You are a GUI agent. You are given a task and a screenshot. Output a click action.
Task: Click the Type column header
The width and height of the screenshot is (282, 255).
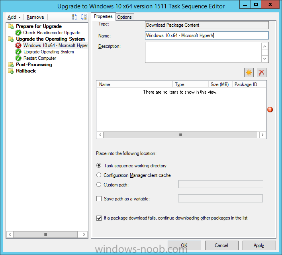[x=190, y=84]
